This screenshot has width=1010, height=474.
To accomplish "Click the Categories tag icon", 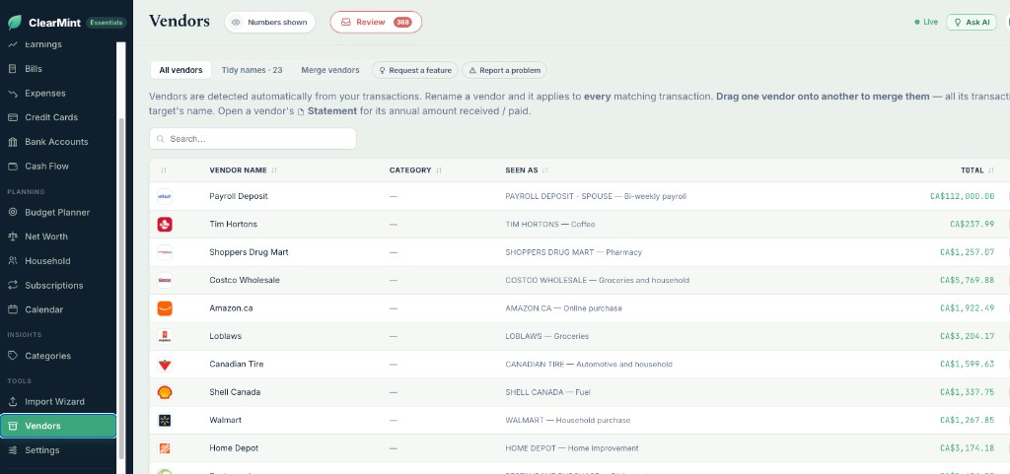I will click(x=13, y=356).
